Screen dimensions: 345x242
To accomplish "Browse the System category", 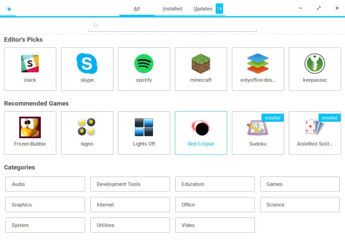I will point(45,225).
